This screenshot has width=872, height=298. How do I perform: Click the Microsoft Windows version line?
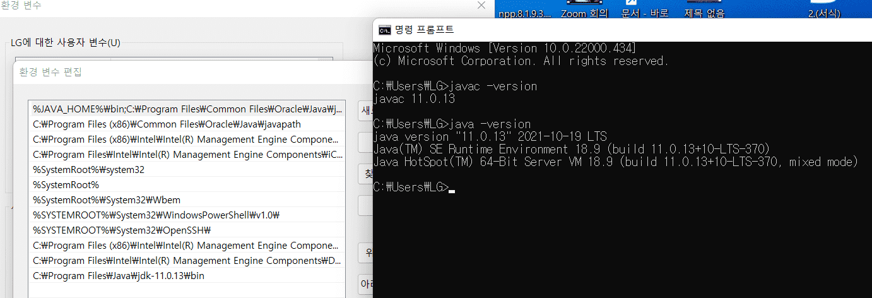505,49
